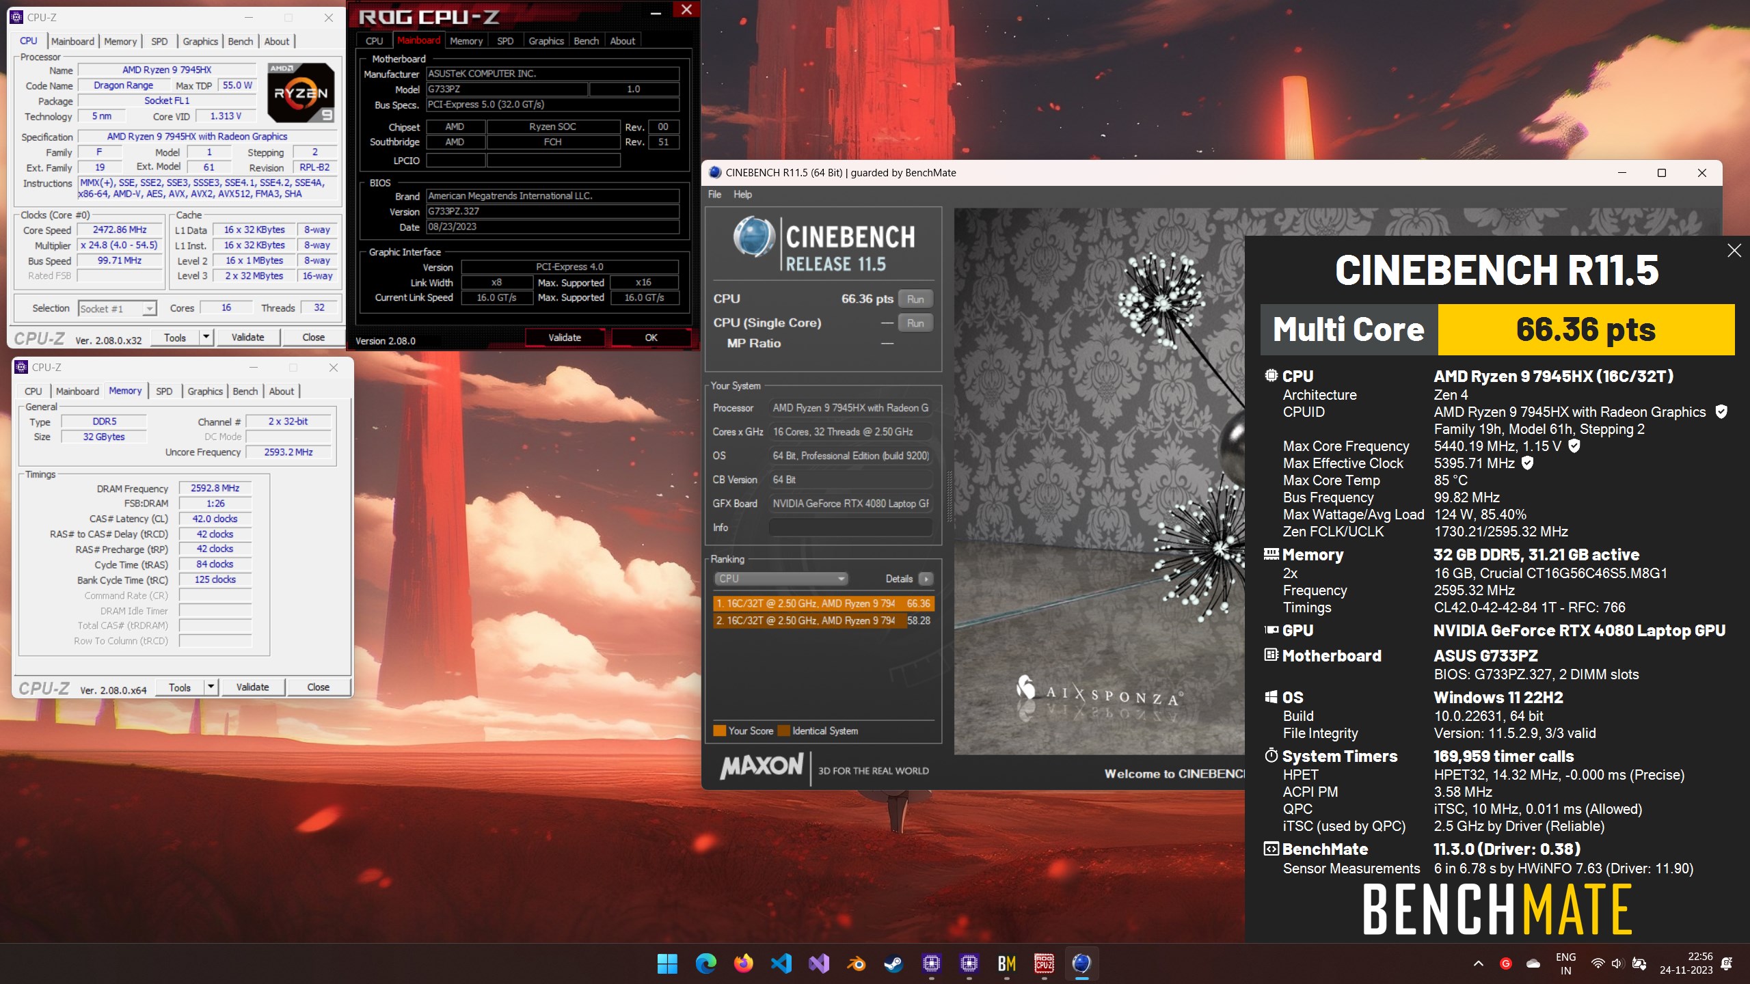Viewport: 1750px width, 984px height.
Task: Select Graphics tab in ROG CPU-Z
Action: tap(546, 41)
